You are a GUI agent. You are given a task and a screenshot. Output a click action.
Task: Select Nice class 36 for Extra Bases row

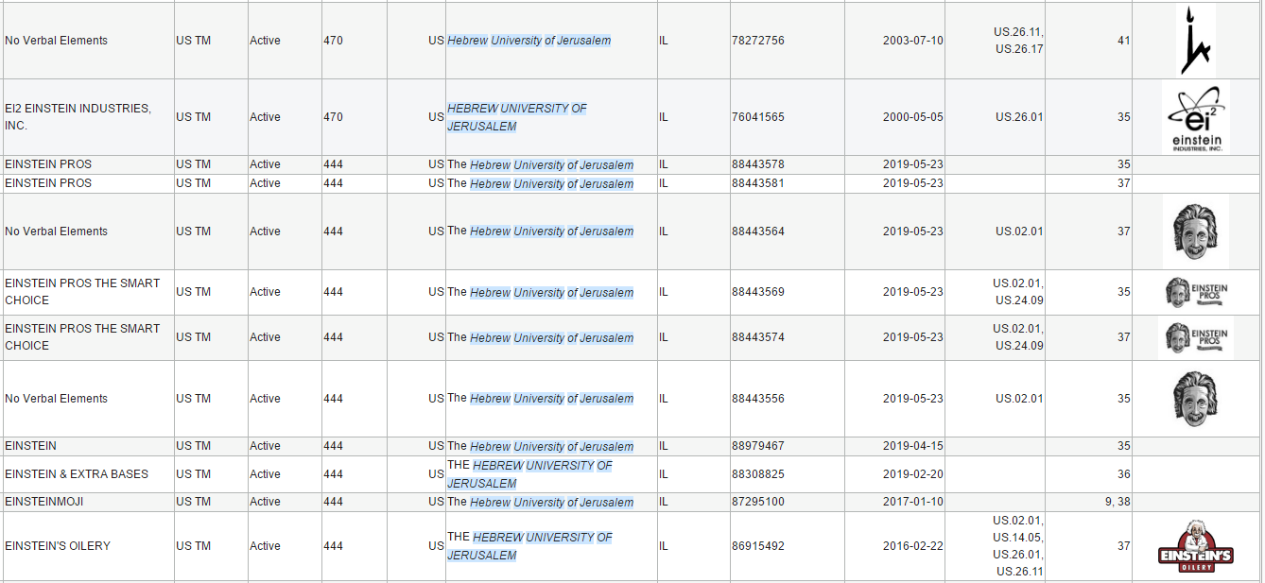1124,474
